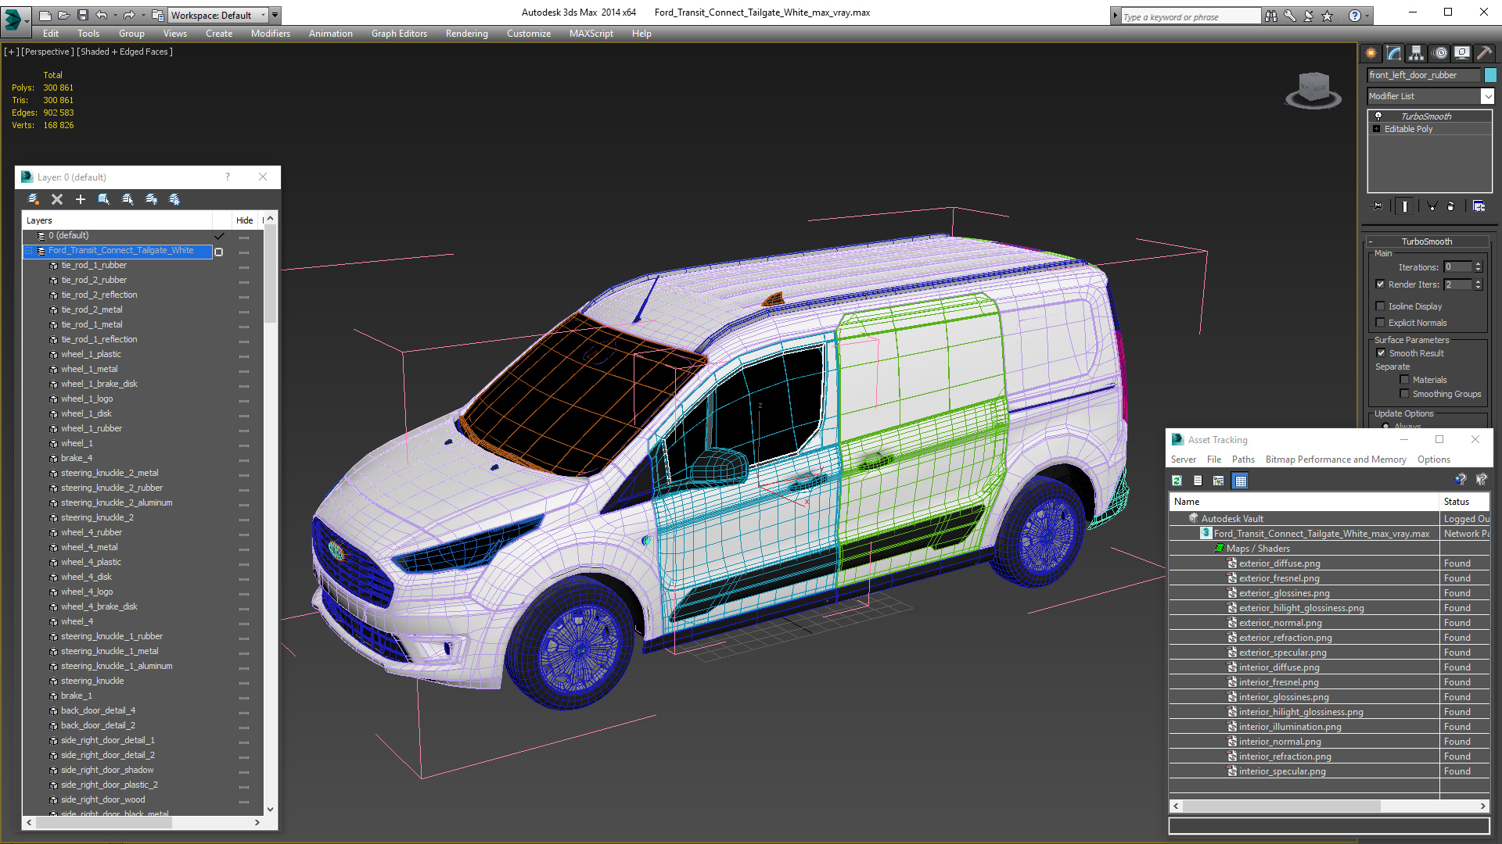Click Create New Layer icon
This screenshot has width=1502, height=844.
click(x=34, y=199)
